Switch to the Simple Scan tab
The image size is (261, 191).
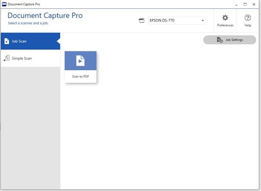[x=31, y=58]
